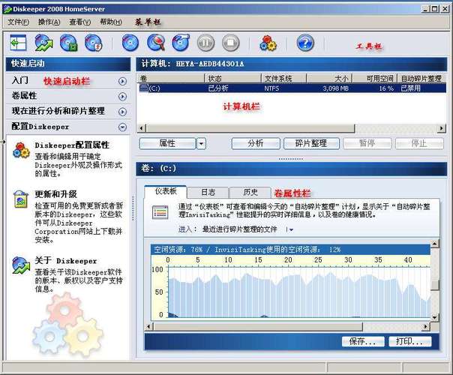453x375 pixels.
Task: Click the Diskeeper配置属性 heading link
Action: 72,145
